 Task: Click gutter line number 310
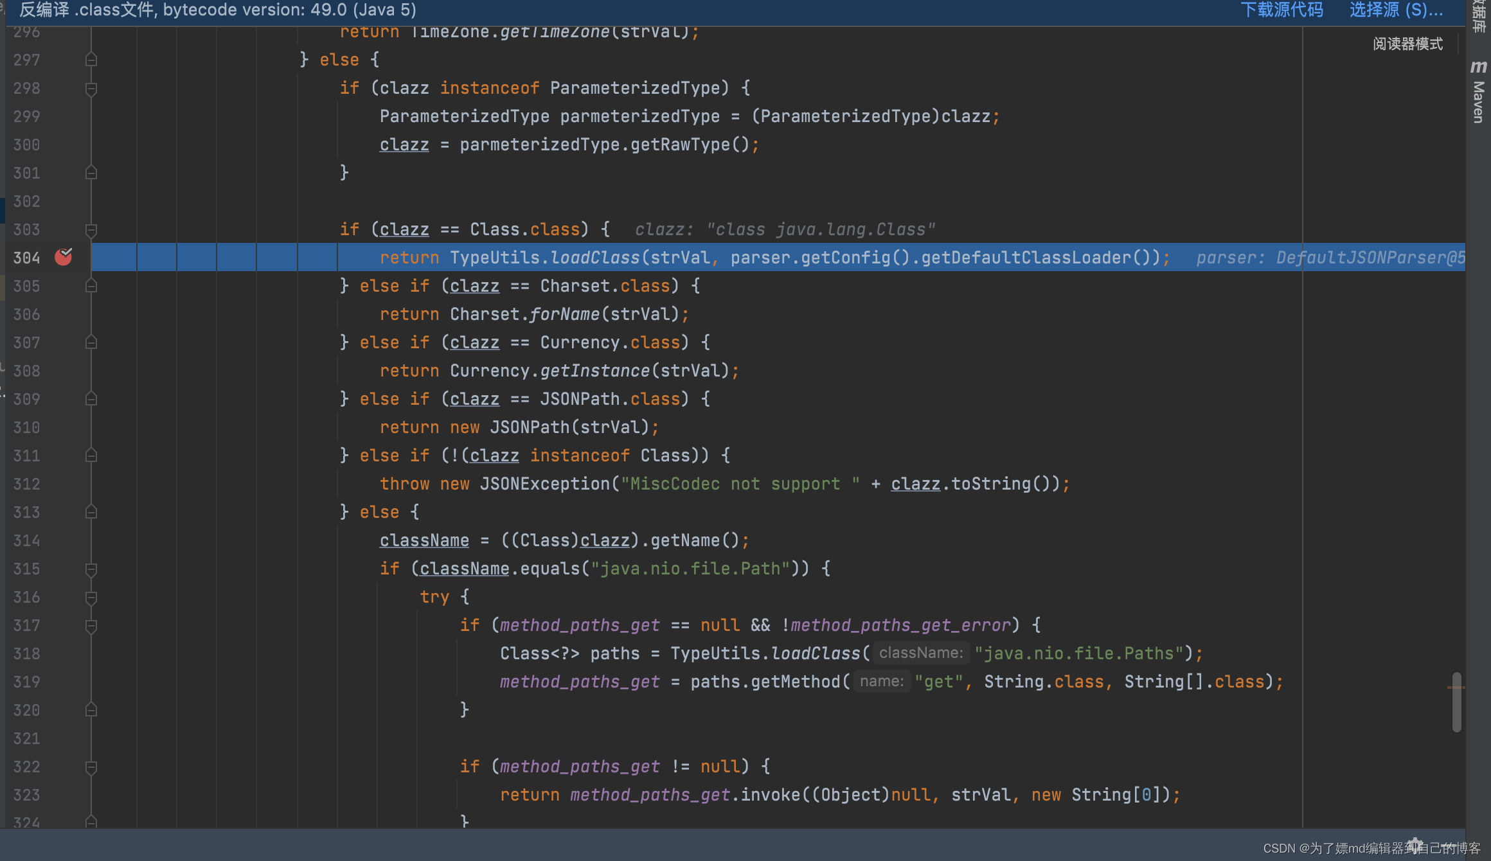[x=27, y=427]
